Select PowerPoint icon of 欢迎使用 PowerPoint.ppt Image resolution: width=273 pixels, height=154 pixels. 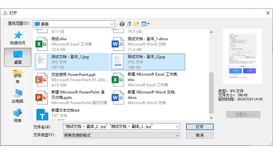[41, 80]
